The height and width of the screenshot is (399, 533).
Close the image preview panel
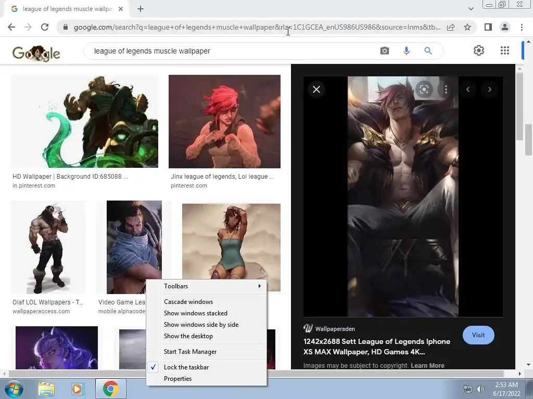pos(316,89)
